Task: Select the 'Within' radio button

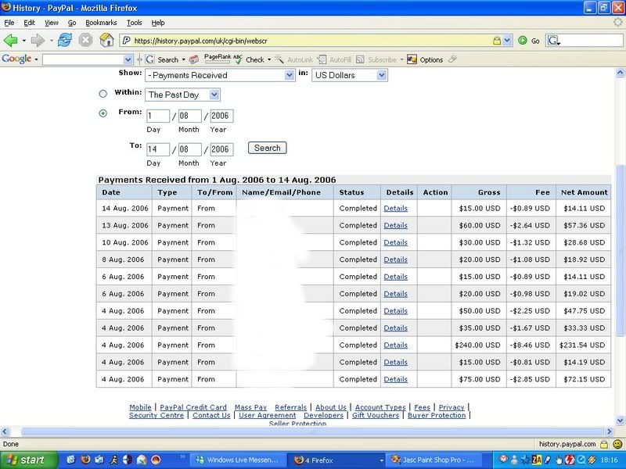Action: [103, 94]
